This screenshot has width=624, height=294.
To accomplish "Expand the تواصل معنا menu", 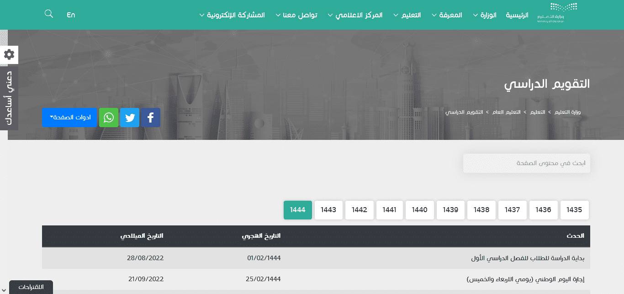I will pos(296,15).
